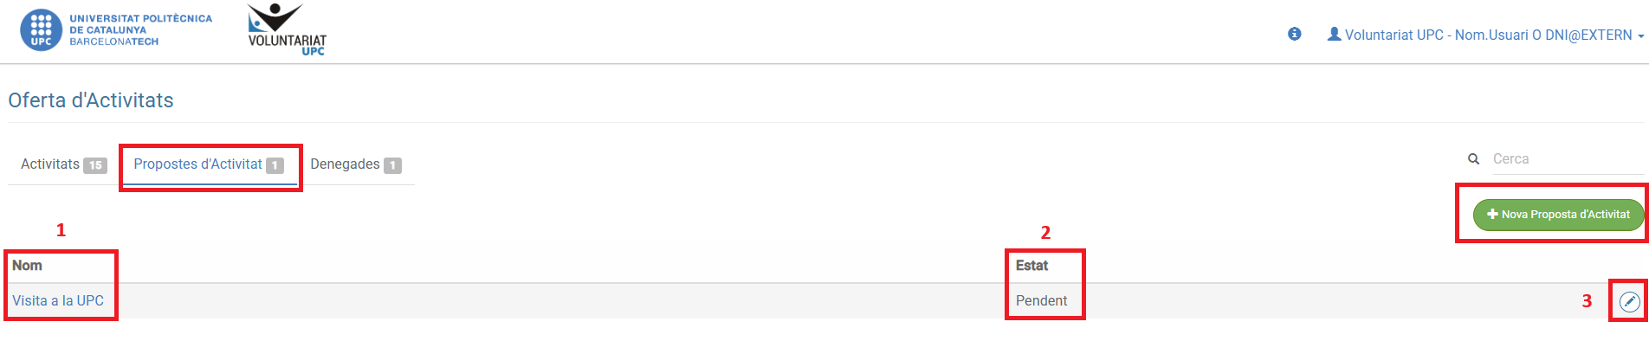Click the magnifying glass search icon

pyautogui.click(x=1473, y=159)
